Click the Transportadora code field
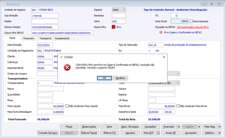The height and width of the screenshot is (138, 225). [45, 83]
